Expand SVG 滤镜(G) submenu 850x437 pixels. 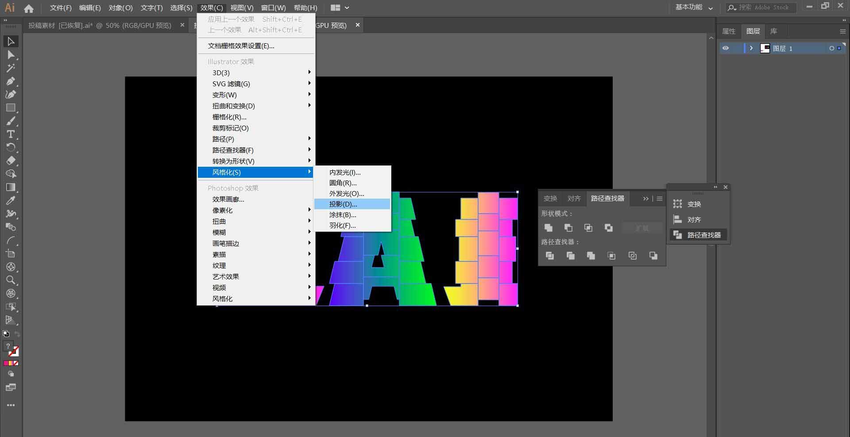(x=255, y=84)
